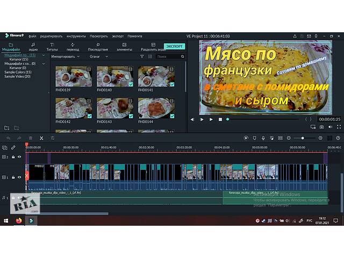
Task: Hide video track 2 with eye icon
Action: click(x=19, y=157)
